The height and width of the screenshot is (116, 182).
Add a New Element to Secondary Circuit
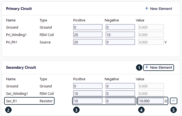159,67
